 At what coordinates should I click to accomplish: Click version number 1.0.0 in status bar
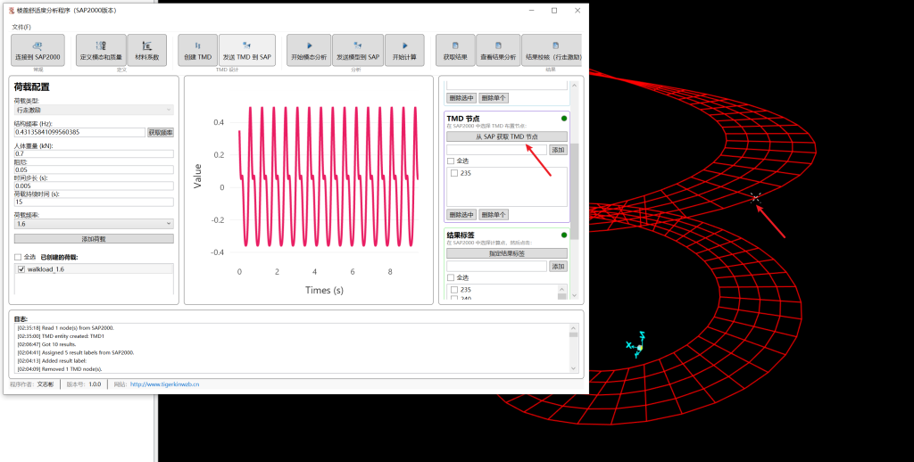point(95,384)
